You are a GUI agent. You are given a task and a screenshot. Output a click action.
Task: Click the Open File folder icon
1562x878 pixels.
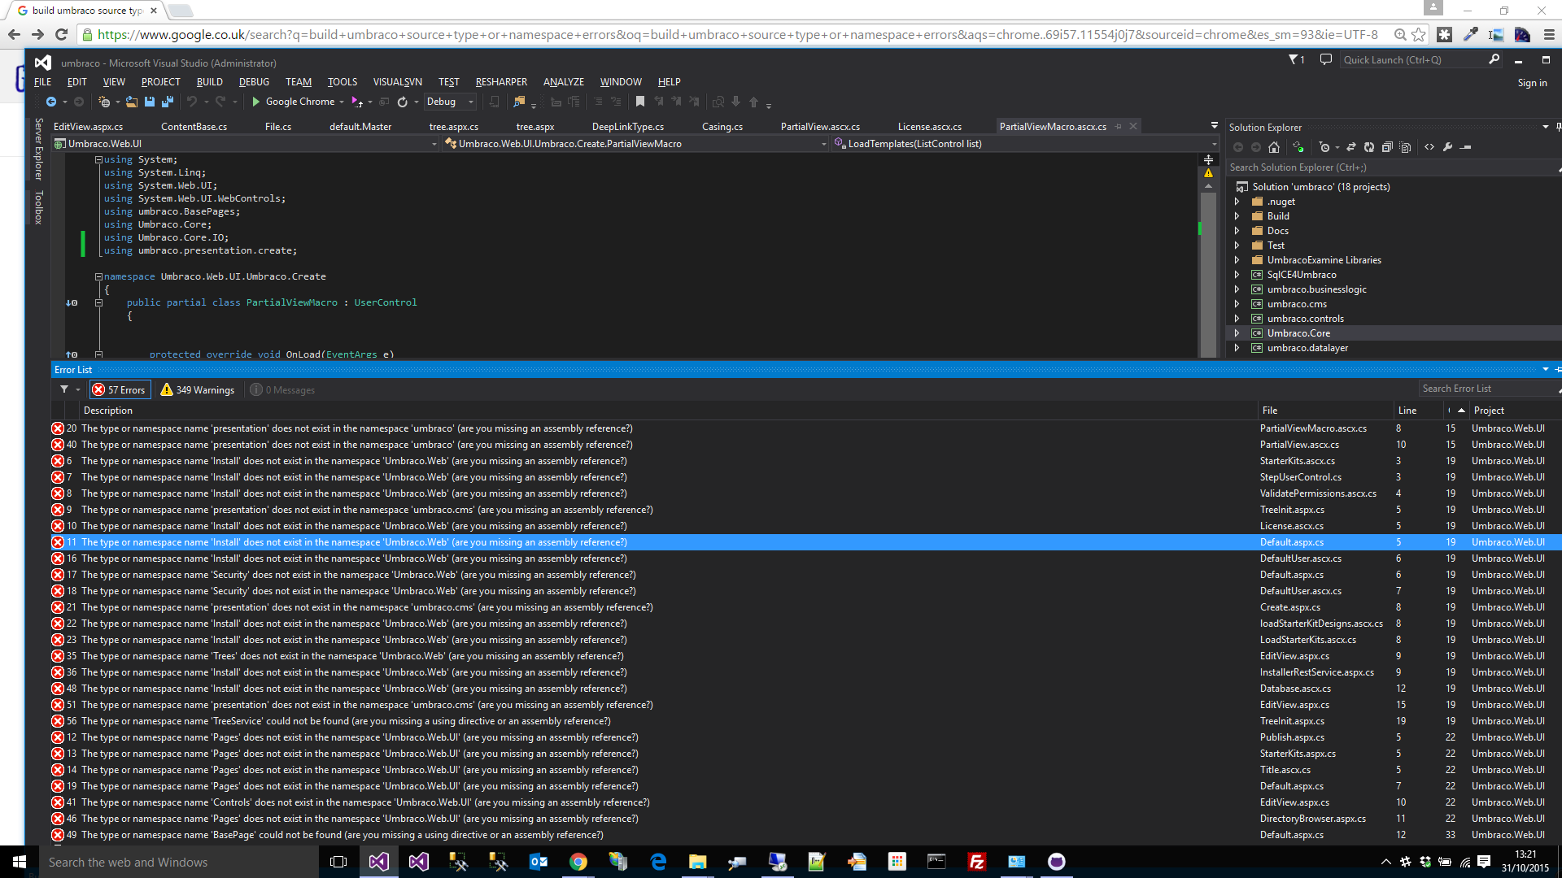coord(131,102)
